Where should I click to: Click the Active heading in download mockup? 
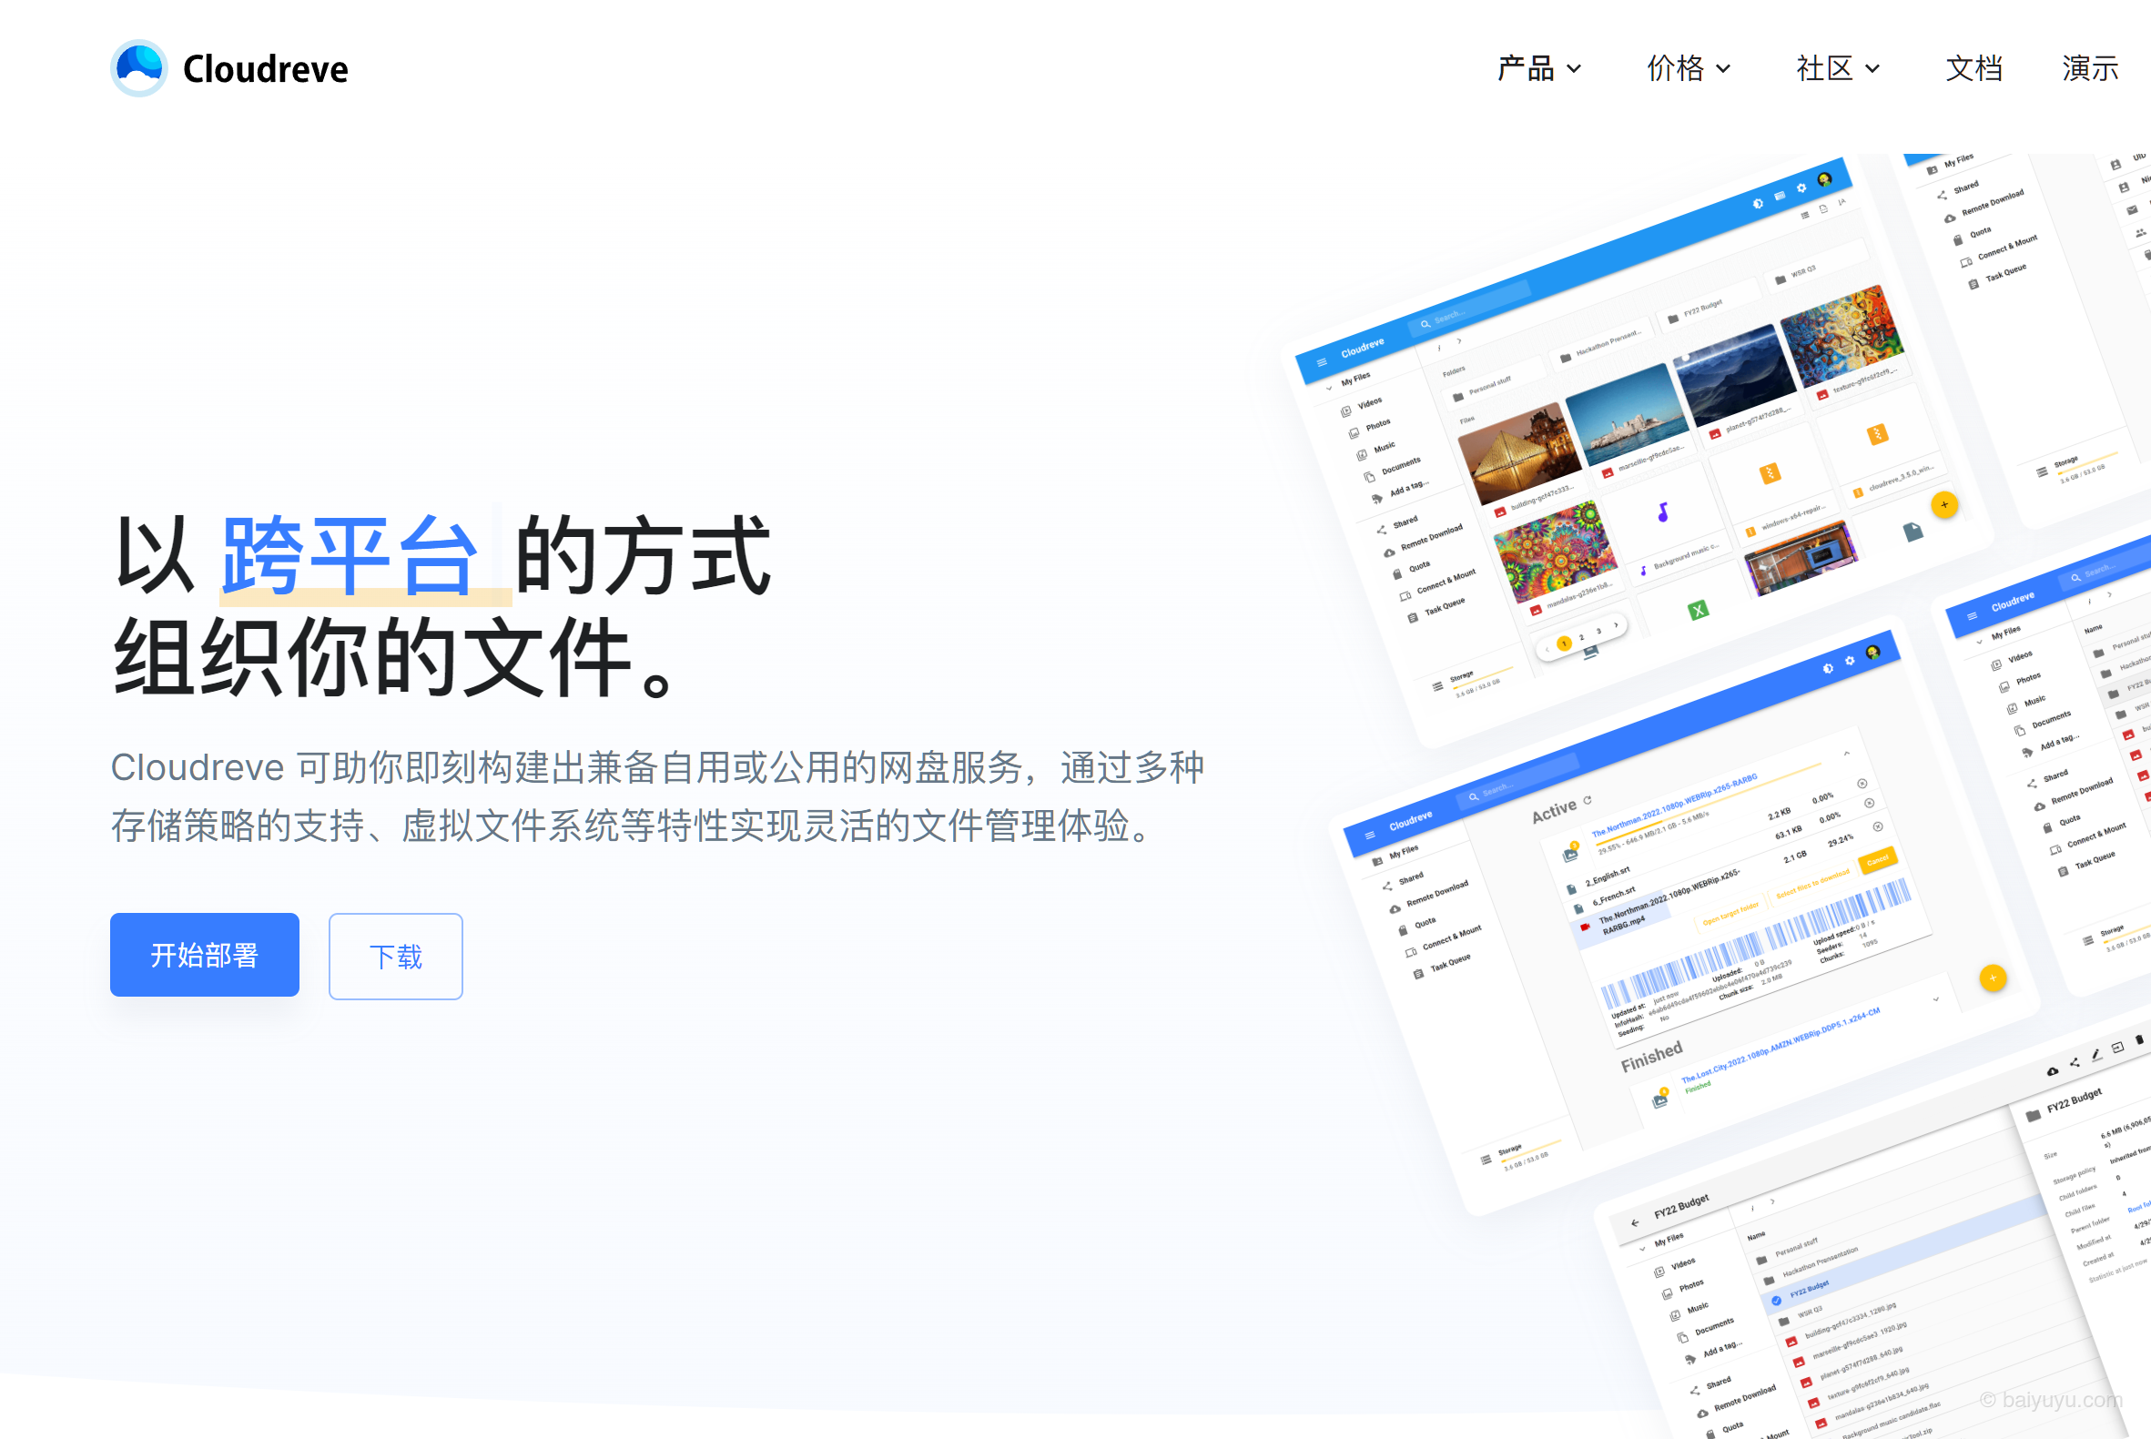(1554, 811)
